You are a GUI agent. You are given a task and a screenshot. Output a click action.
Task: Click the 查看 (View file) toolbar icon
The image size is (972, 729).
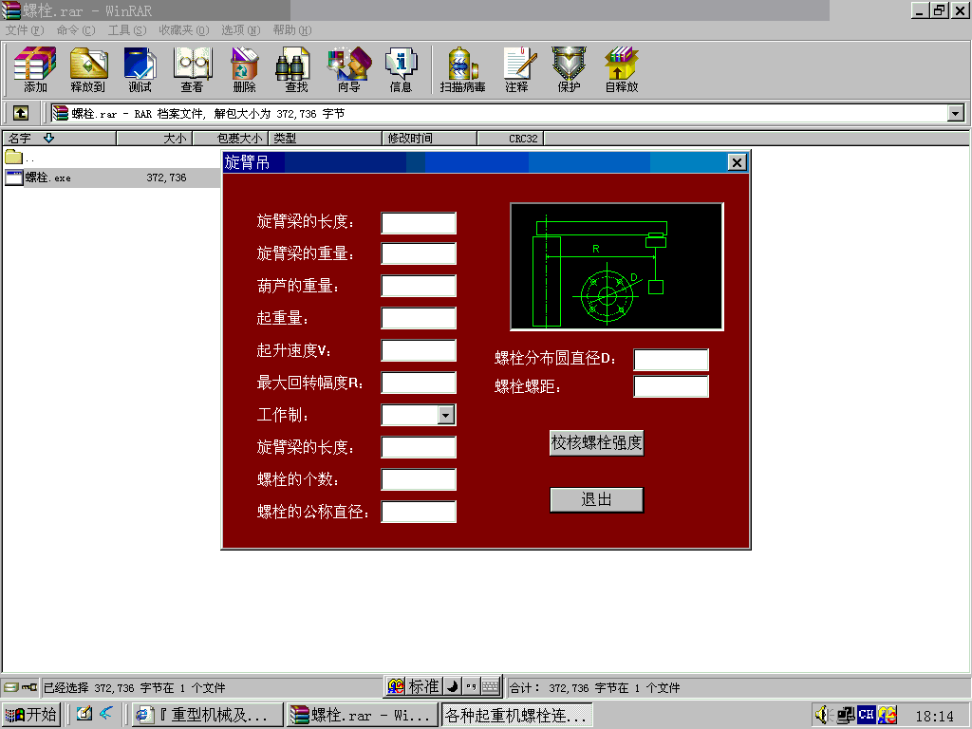pos(192,65)
